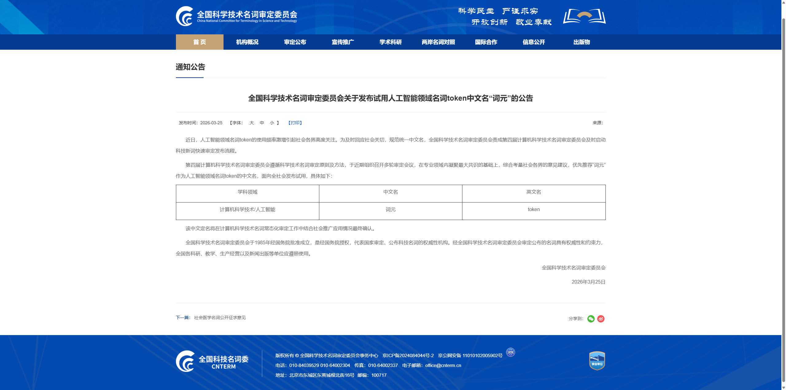Open the 信息公开 navigation menu
The height and width of the screenshot is (390, 786).
(534, 42)
